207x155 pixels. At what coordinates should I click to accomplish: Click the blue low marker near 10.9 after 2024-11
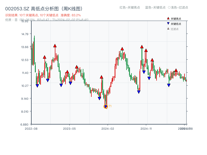pyautogui.click(x=149, y=78)
